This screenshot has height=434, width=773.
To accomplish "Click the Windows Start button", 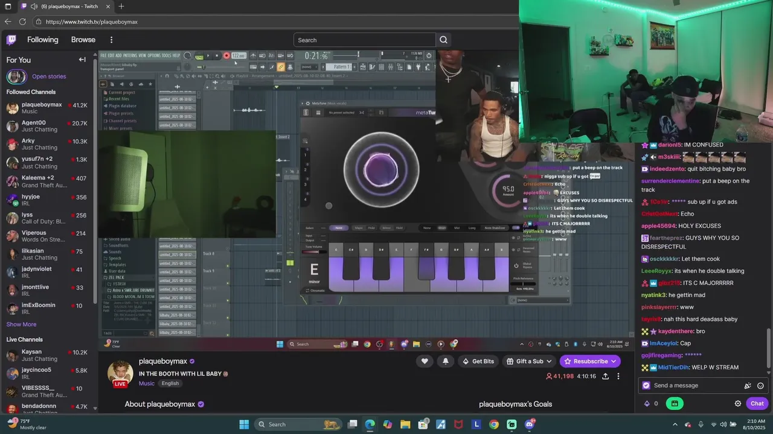I will coord(244,424).
